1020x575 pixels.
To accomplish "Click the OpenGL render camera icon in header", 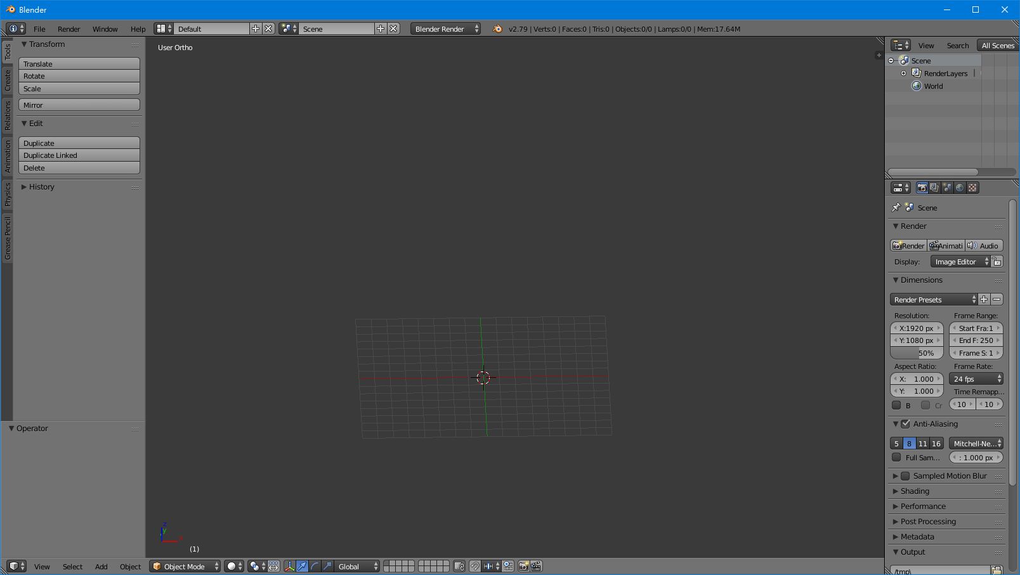I will (x=523, y=566).
